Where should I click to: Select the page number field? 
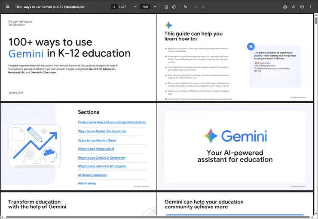click(114, 7)
